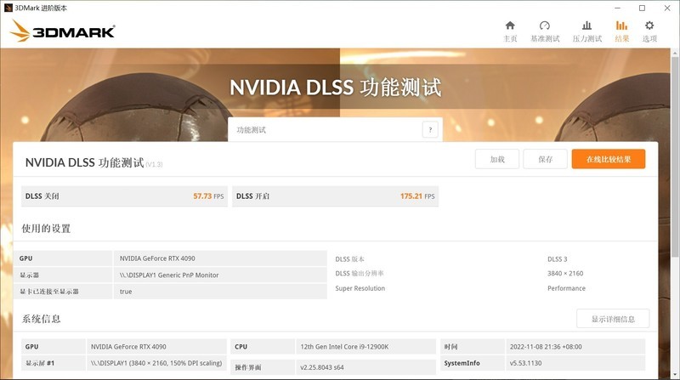Click the 'true' value cell
The image size is (680, 380).
[x=220, y=292]
